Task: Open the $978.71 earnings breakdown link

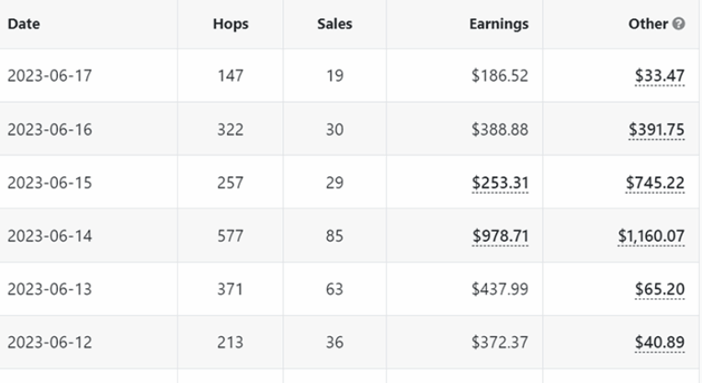Action: click(x=500, y=236)
